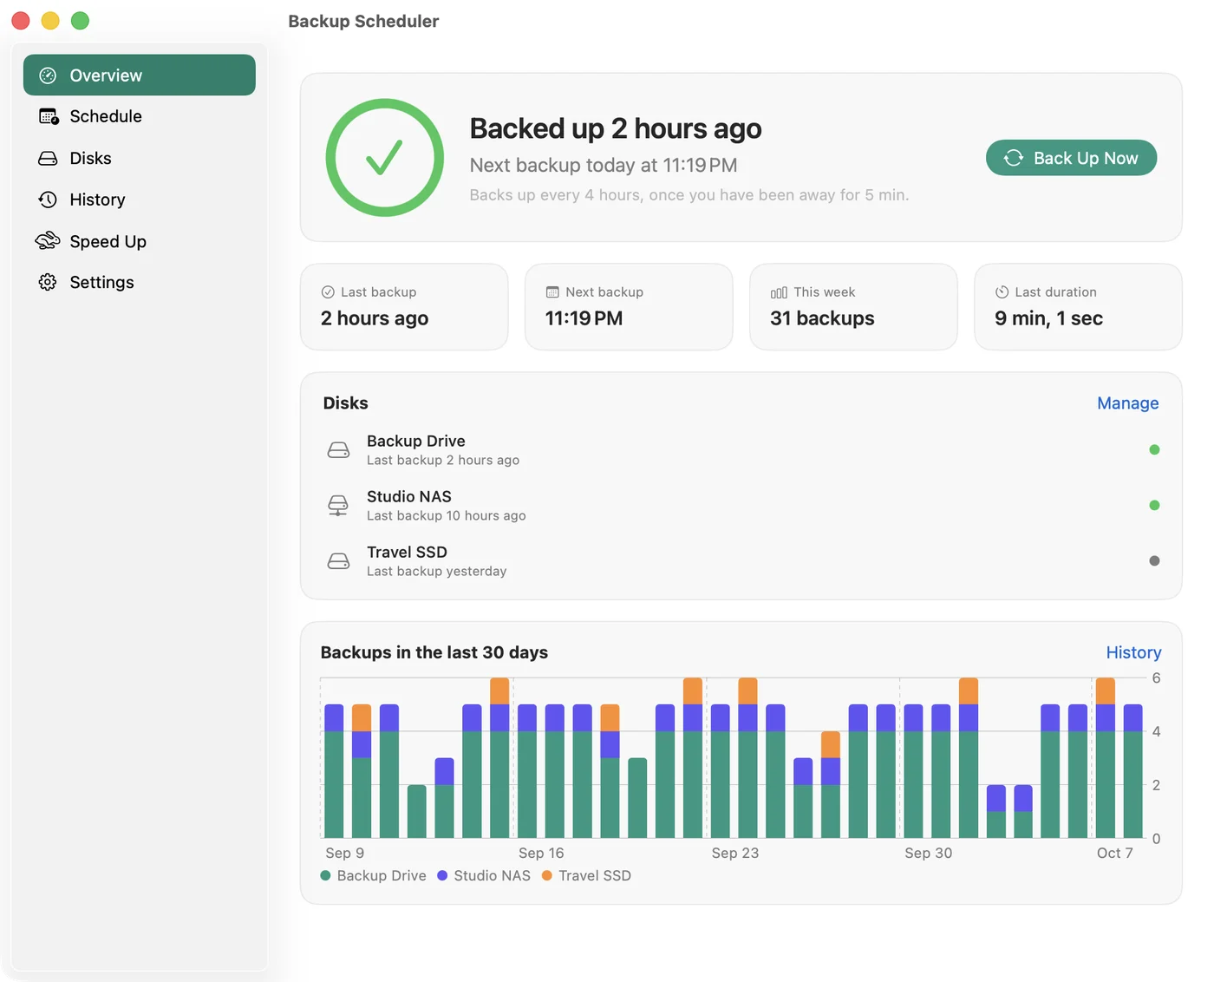Click the "Backed up 2 hours ago" heading

tap(616, 128)
